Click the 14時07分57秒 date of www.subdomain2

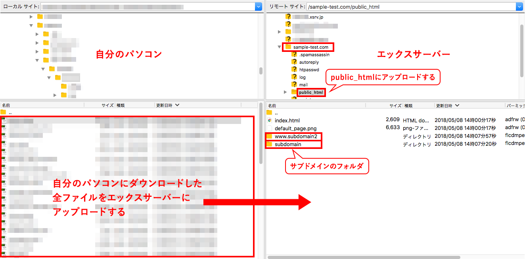pos(466,136)
